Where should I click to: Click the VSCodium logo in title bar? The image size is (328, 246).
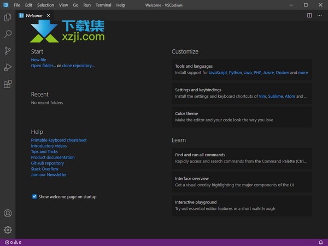[6, 5]
